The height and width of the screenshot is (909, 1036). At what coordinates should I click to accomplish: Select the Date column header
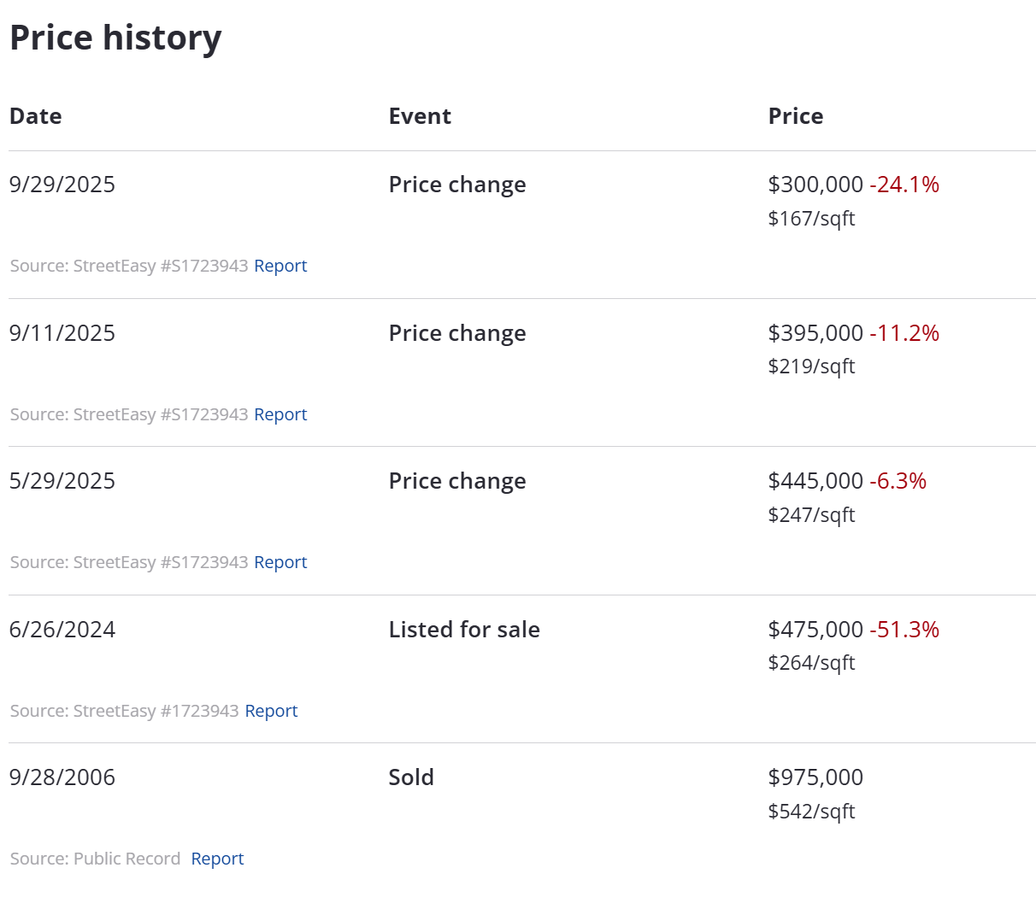click(36, 116)
